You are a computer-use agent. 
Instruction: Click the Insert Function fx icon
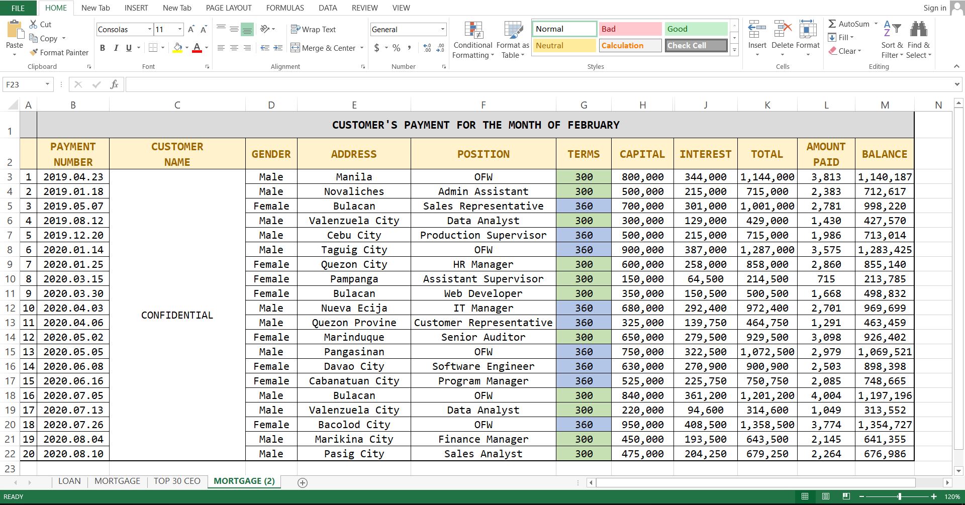click(x=115, y=84)
